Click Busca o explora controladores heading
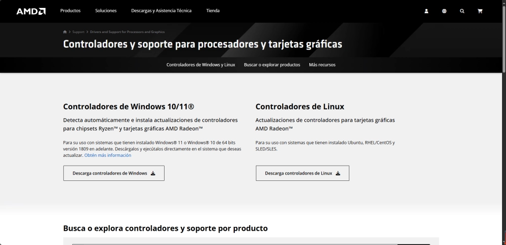Screen dimensions: 506x245 click(165, 228)
